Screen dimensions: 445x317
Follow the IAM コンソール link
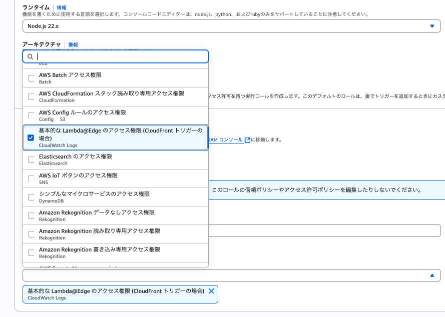[x=227, y=140]
